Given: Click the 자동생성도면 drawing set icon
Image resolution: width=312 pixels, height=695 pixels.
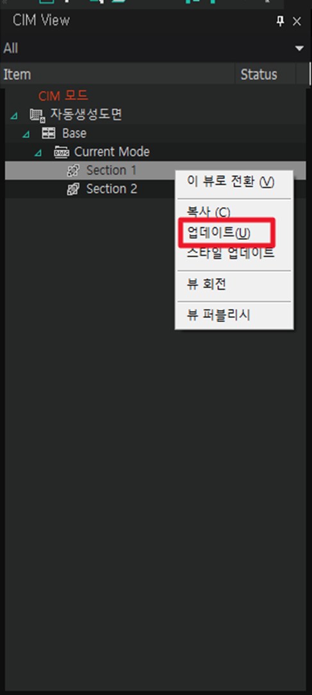Looking at the screenshot, I should [37, 115].
